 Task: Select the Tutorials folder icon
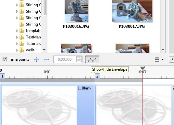click(21, 44)
